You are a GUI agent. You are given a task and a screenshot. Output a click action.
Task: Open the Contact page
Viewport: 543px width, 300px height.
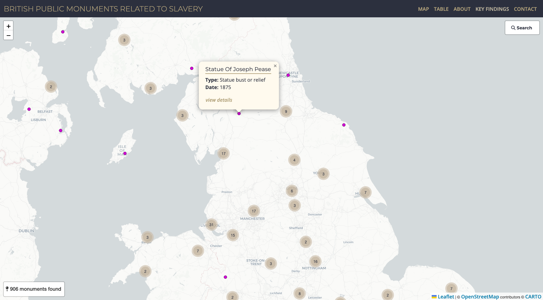(x=525, y=9)
